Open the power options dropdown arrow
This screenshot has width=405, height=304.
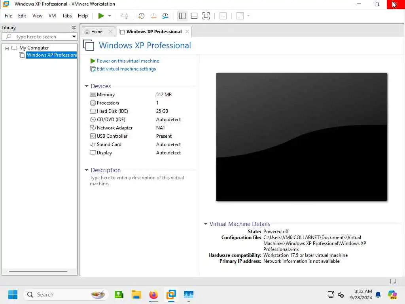tap(110, 16)
